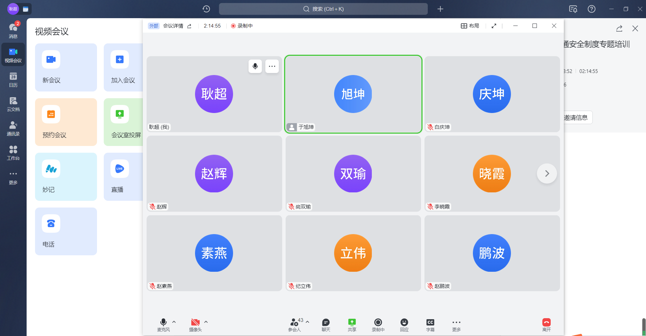
Task: Open history in the top bar
Action: point(206,9)
